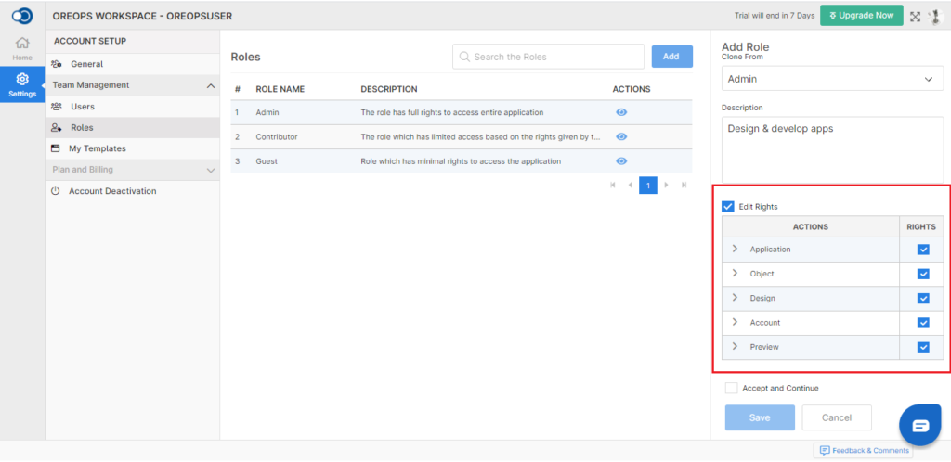951x462 pixels.
Task: Click the user avatar icon
Action: coord(936,17)
